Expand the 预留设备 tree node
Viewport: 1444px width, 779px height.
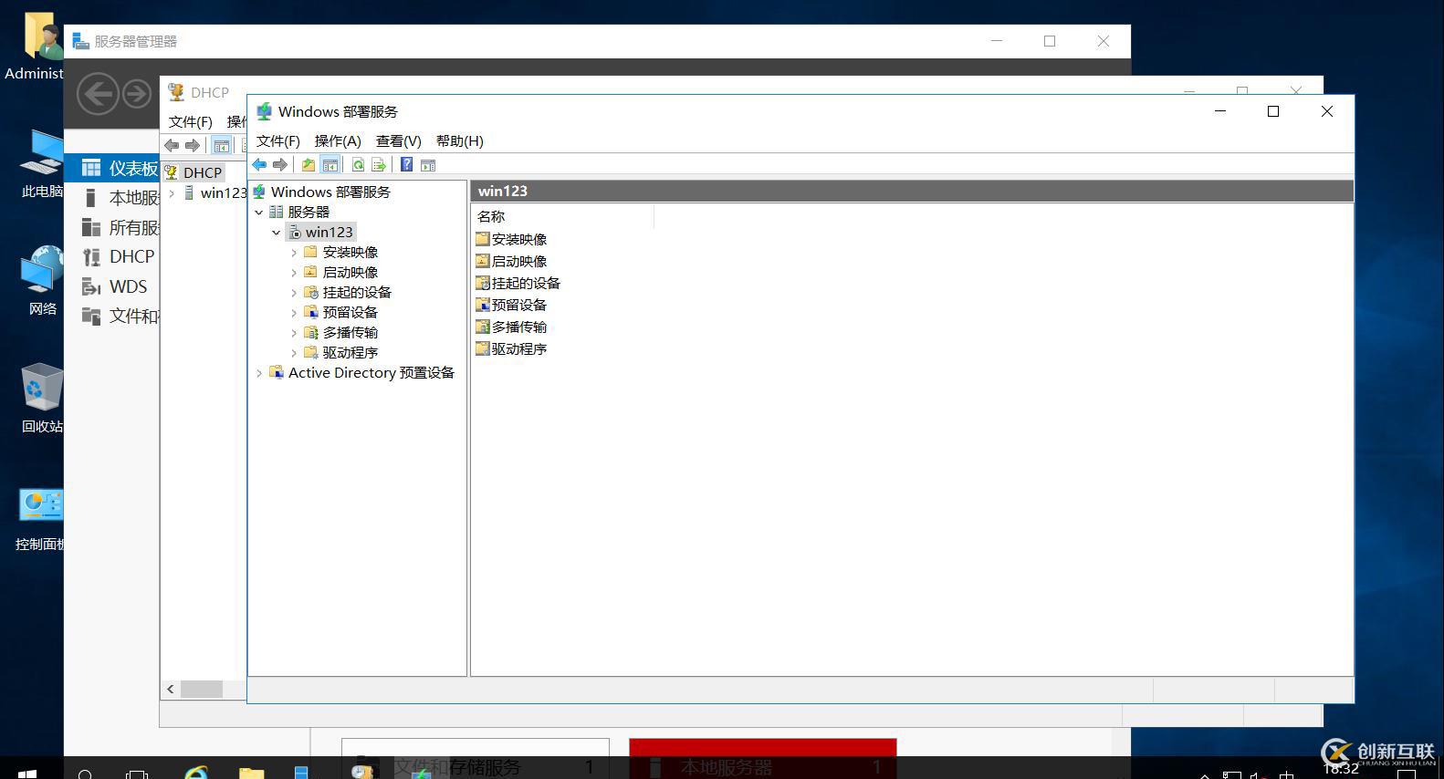coord(294,313)
